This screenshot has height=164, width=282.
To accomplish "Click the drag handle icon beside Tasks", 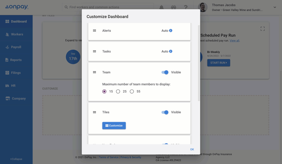I will [94, 51].
